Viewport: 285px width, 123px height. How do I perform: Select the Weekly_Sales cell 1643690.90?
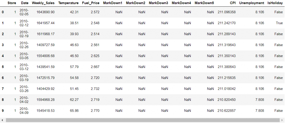45,12
